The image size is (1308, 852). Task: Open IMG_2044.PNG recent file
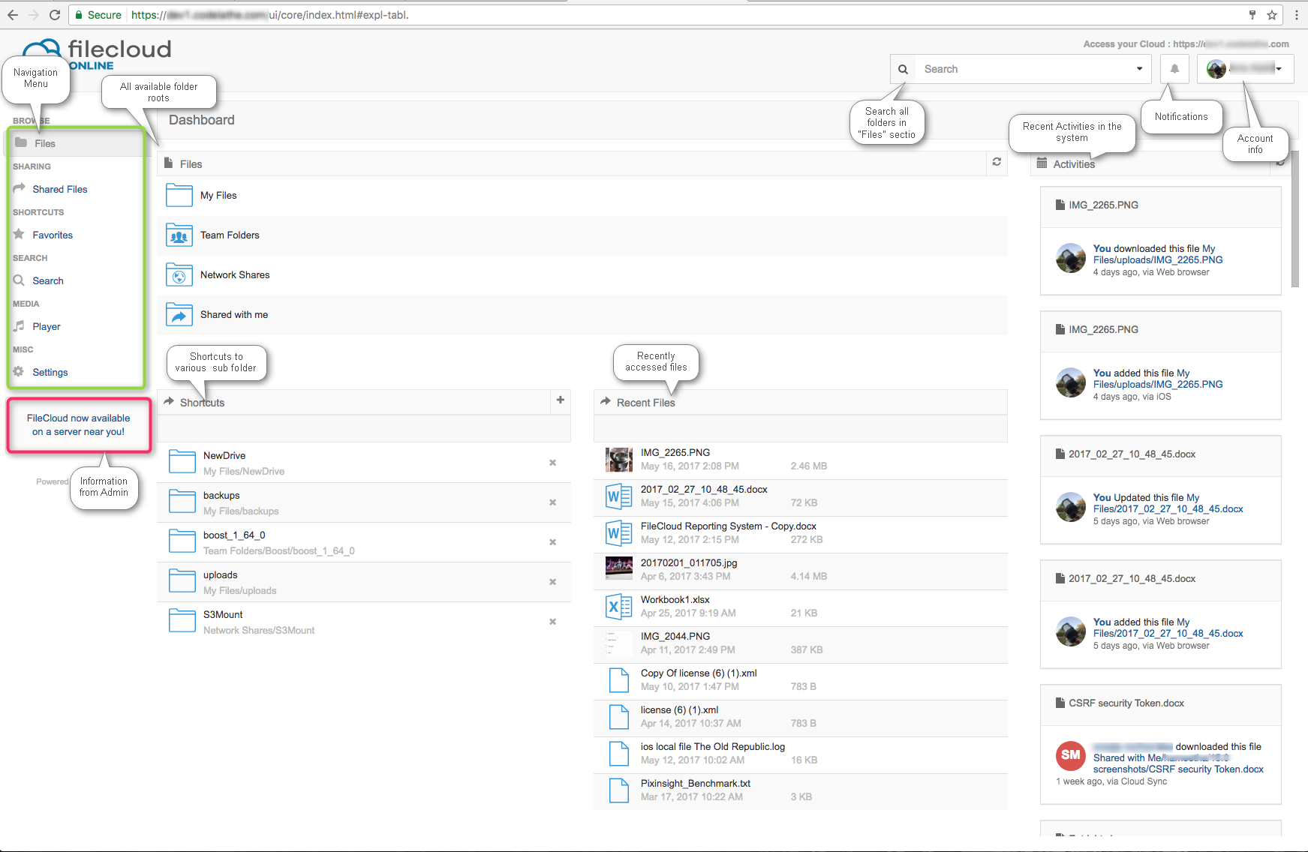coord(675,637)
